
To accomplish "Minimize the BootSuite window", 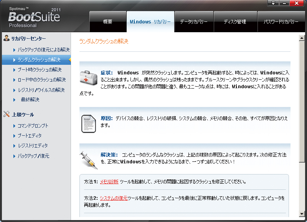I will [x=284, y=3].
